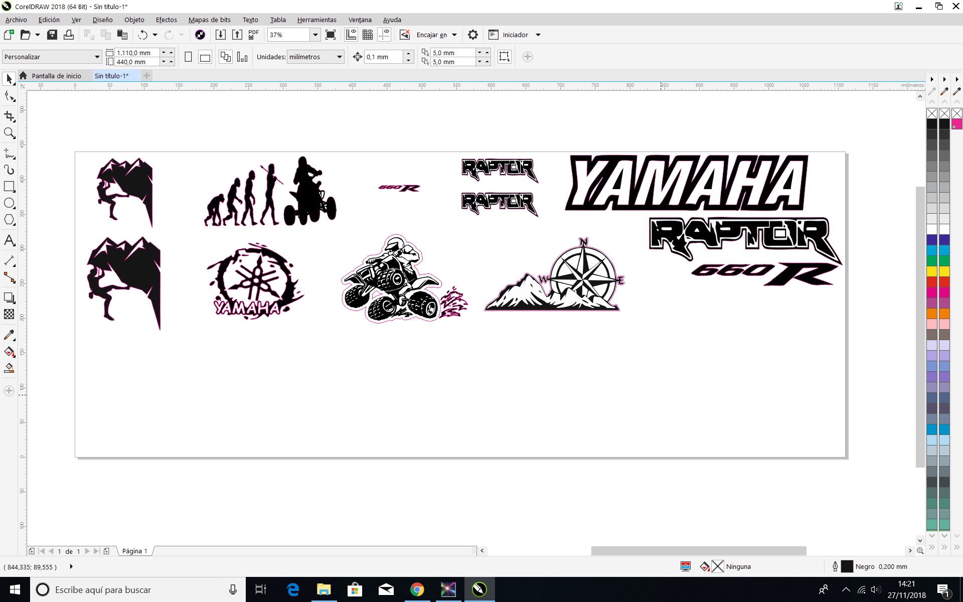Image resolution: width=963 pixels, height=602 pixels.
Task: Toggle Show Guidelines
Action: [385, 35]
